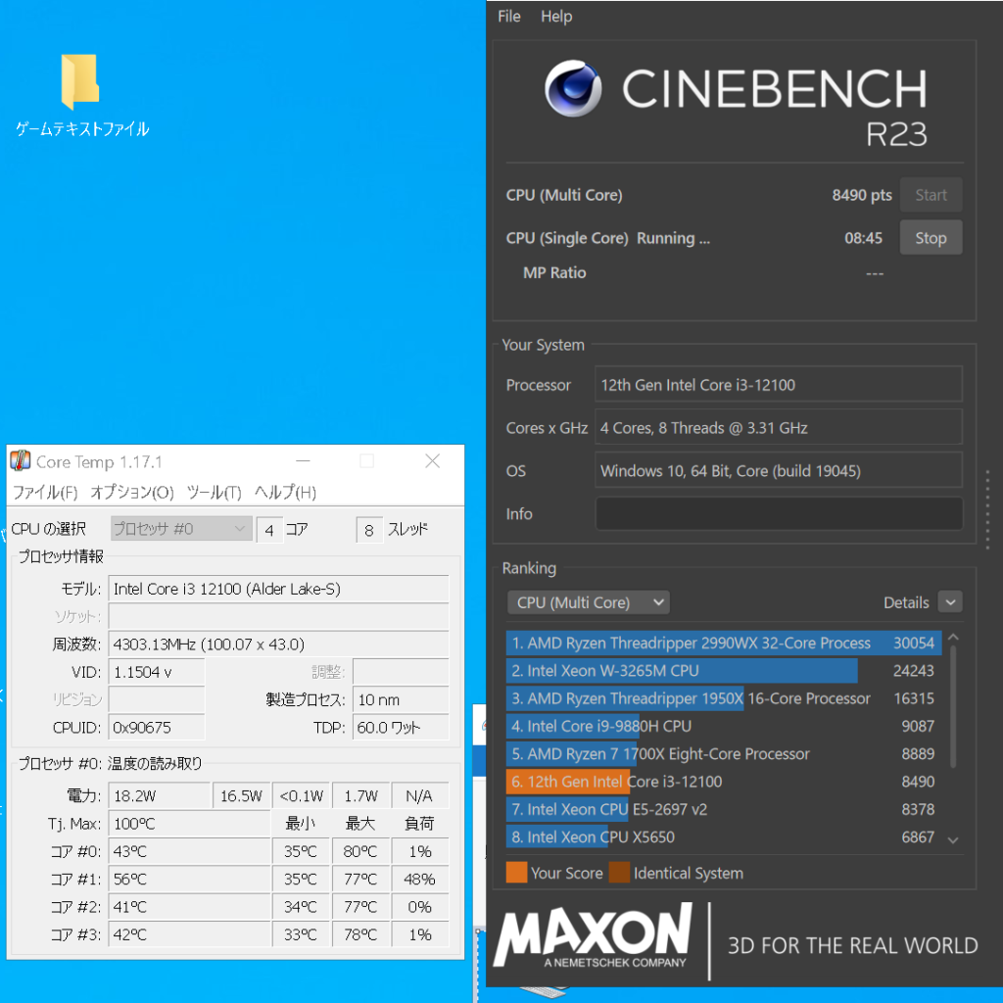The image size is (1003, 1003).
Task: Open Core Temp ヘルプ(H) menu
Action: coord(285,492)
